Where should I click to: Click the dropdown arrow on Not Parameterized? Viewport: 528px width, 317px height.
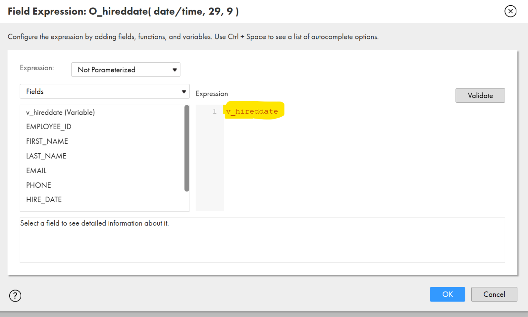click(175, 70)
